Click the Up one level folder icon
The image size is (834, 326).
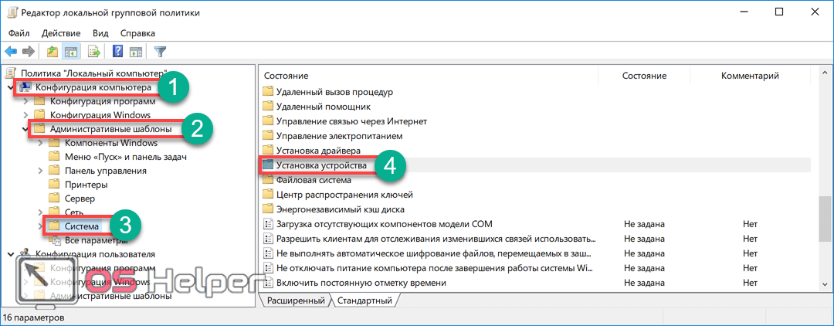(x=53, y=52)
